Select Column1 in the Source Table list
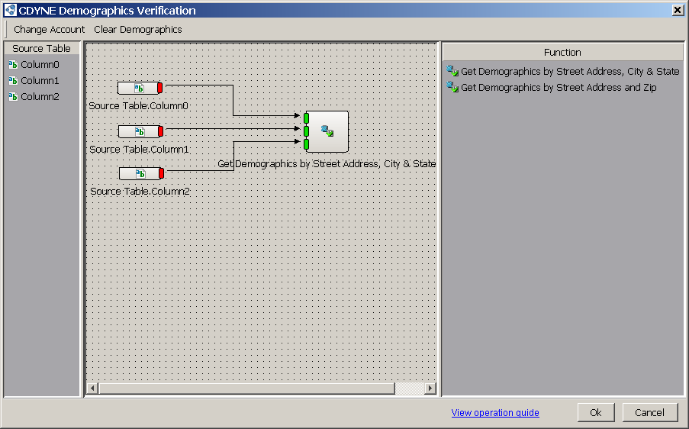 (x=40, y=81)
